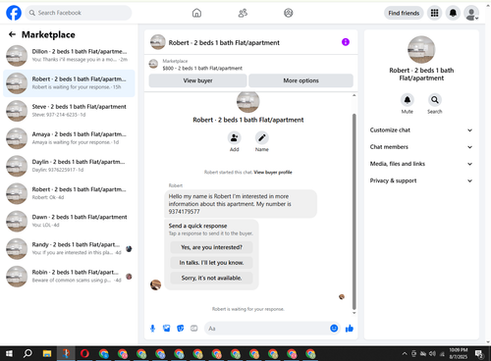Open Steve's apartment conversation
Screen dimensions: 491x361
[x=69, y=111]
